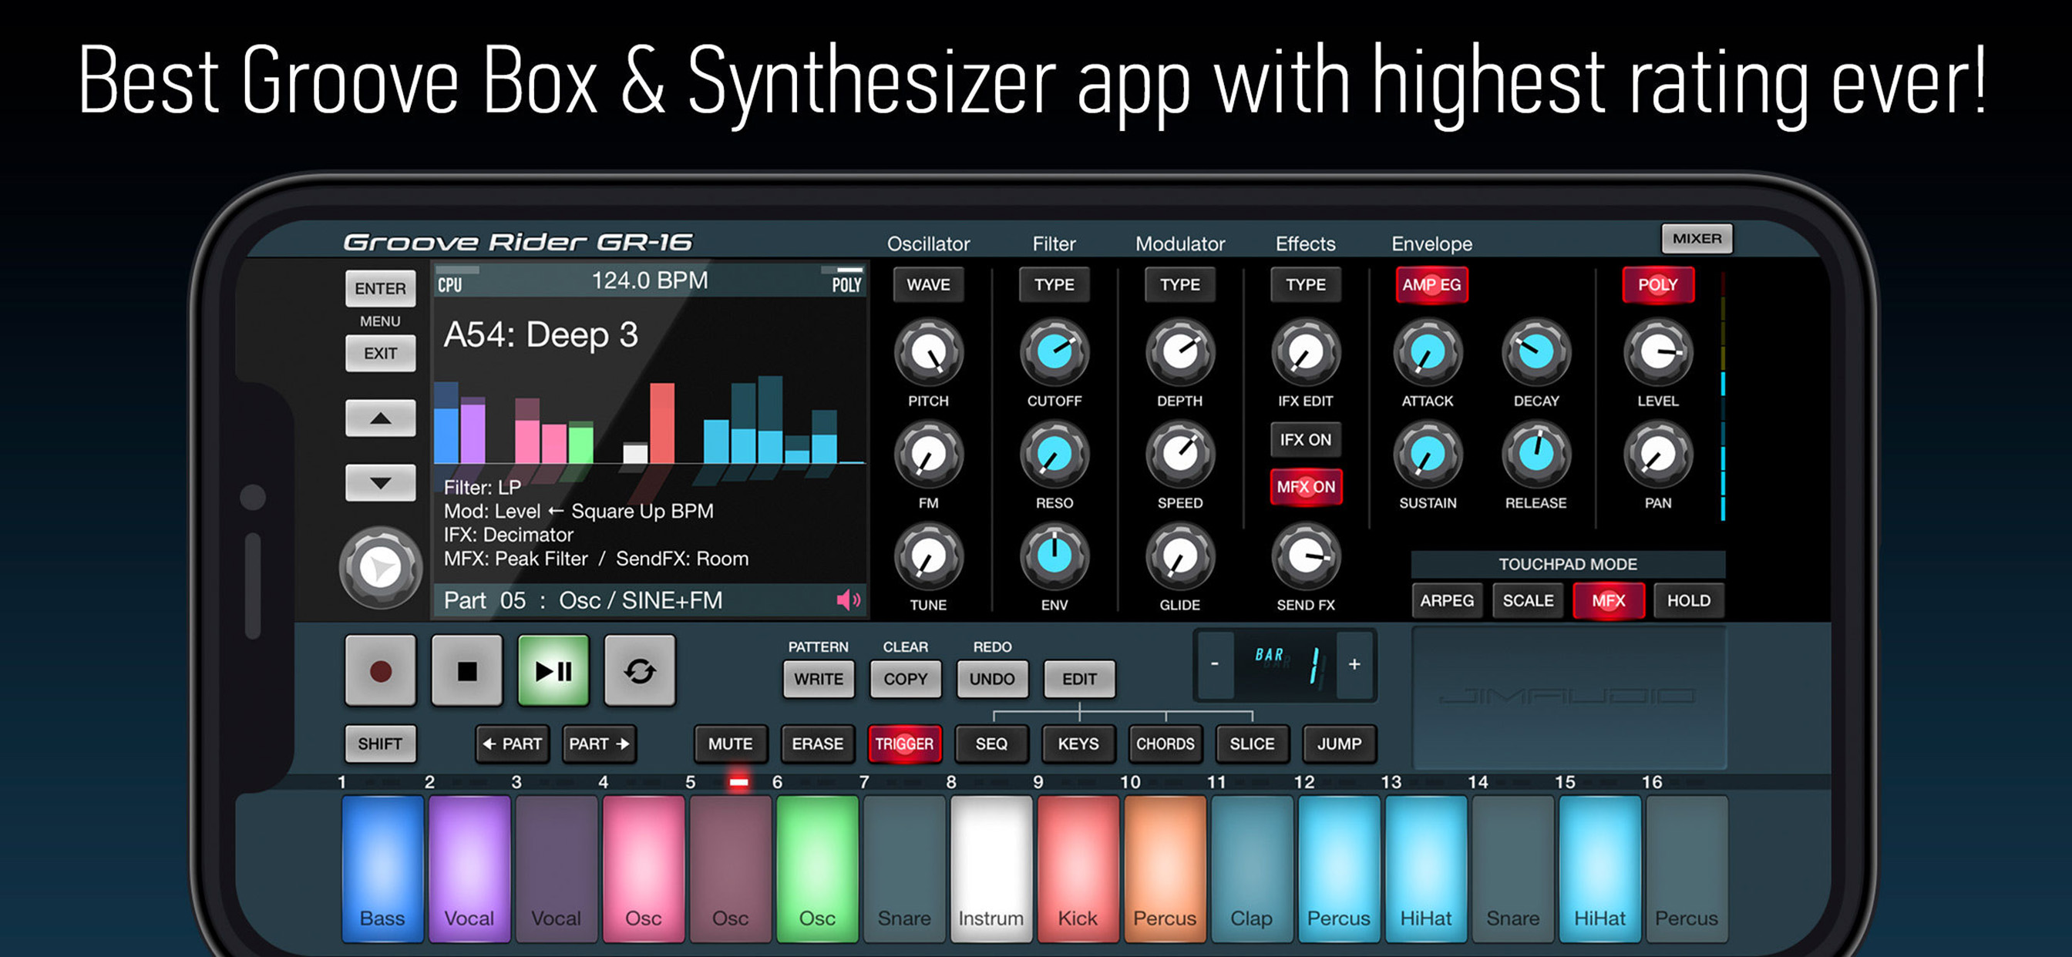This screenshot has height=957, width=2072.
Task: Click the modulator DEPTH knob
Action: tap(1180, 352)
